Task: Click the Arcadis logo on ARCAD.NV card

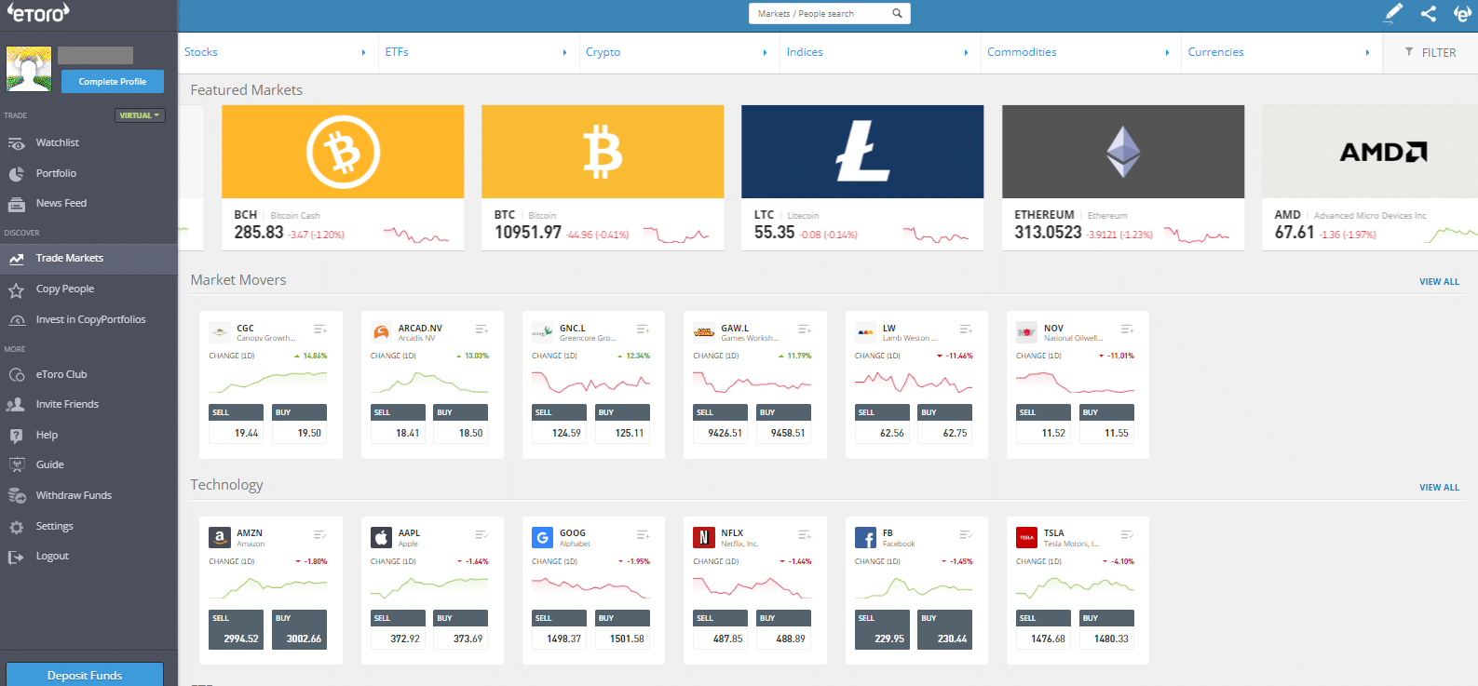Action: [381, 331]
